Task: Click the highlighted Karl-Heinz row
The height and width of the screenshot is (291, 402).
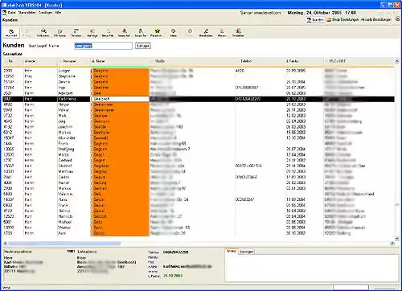Action: (x=199, y=99)
